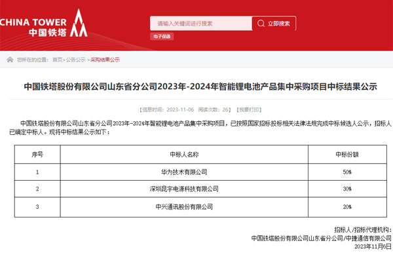Click the home icon in the breadcrumb
This screenshot has height=262, width=393.
pos(10,59)
